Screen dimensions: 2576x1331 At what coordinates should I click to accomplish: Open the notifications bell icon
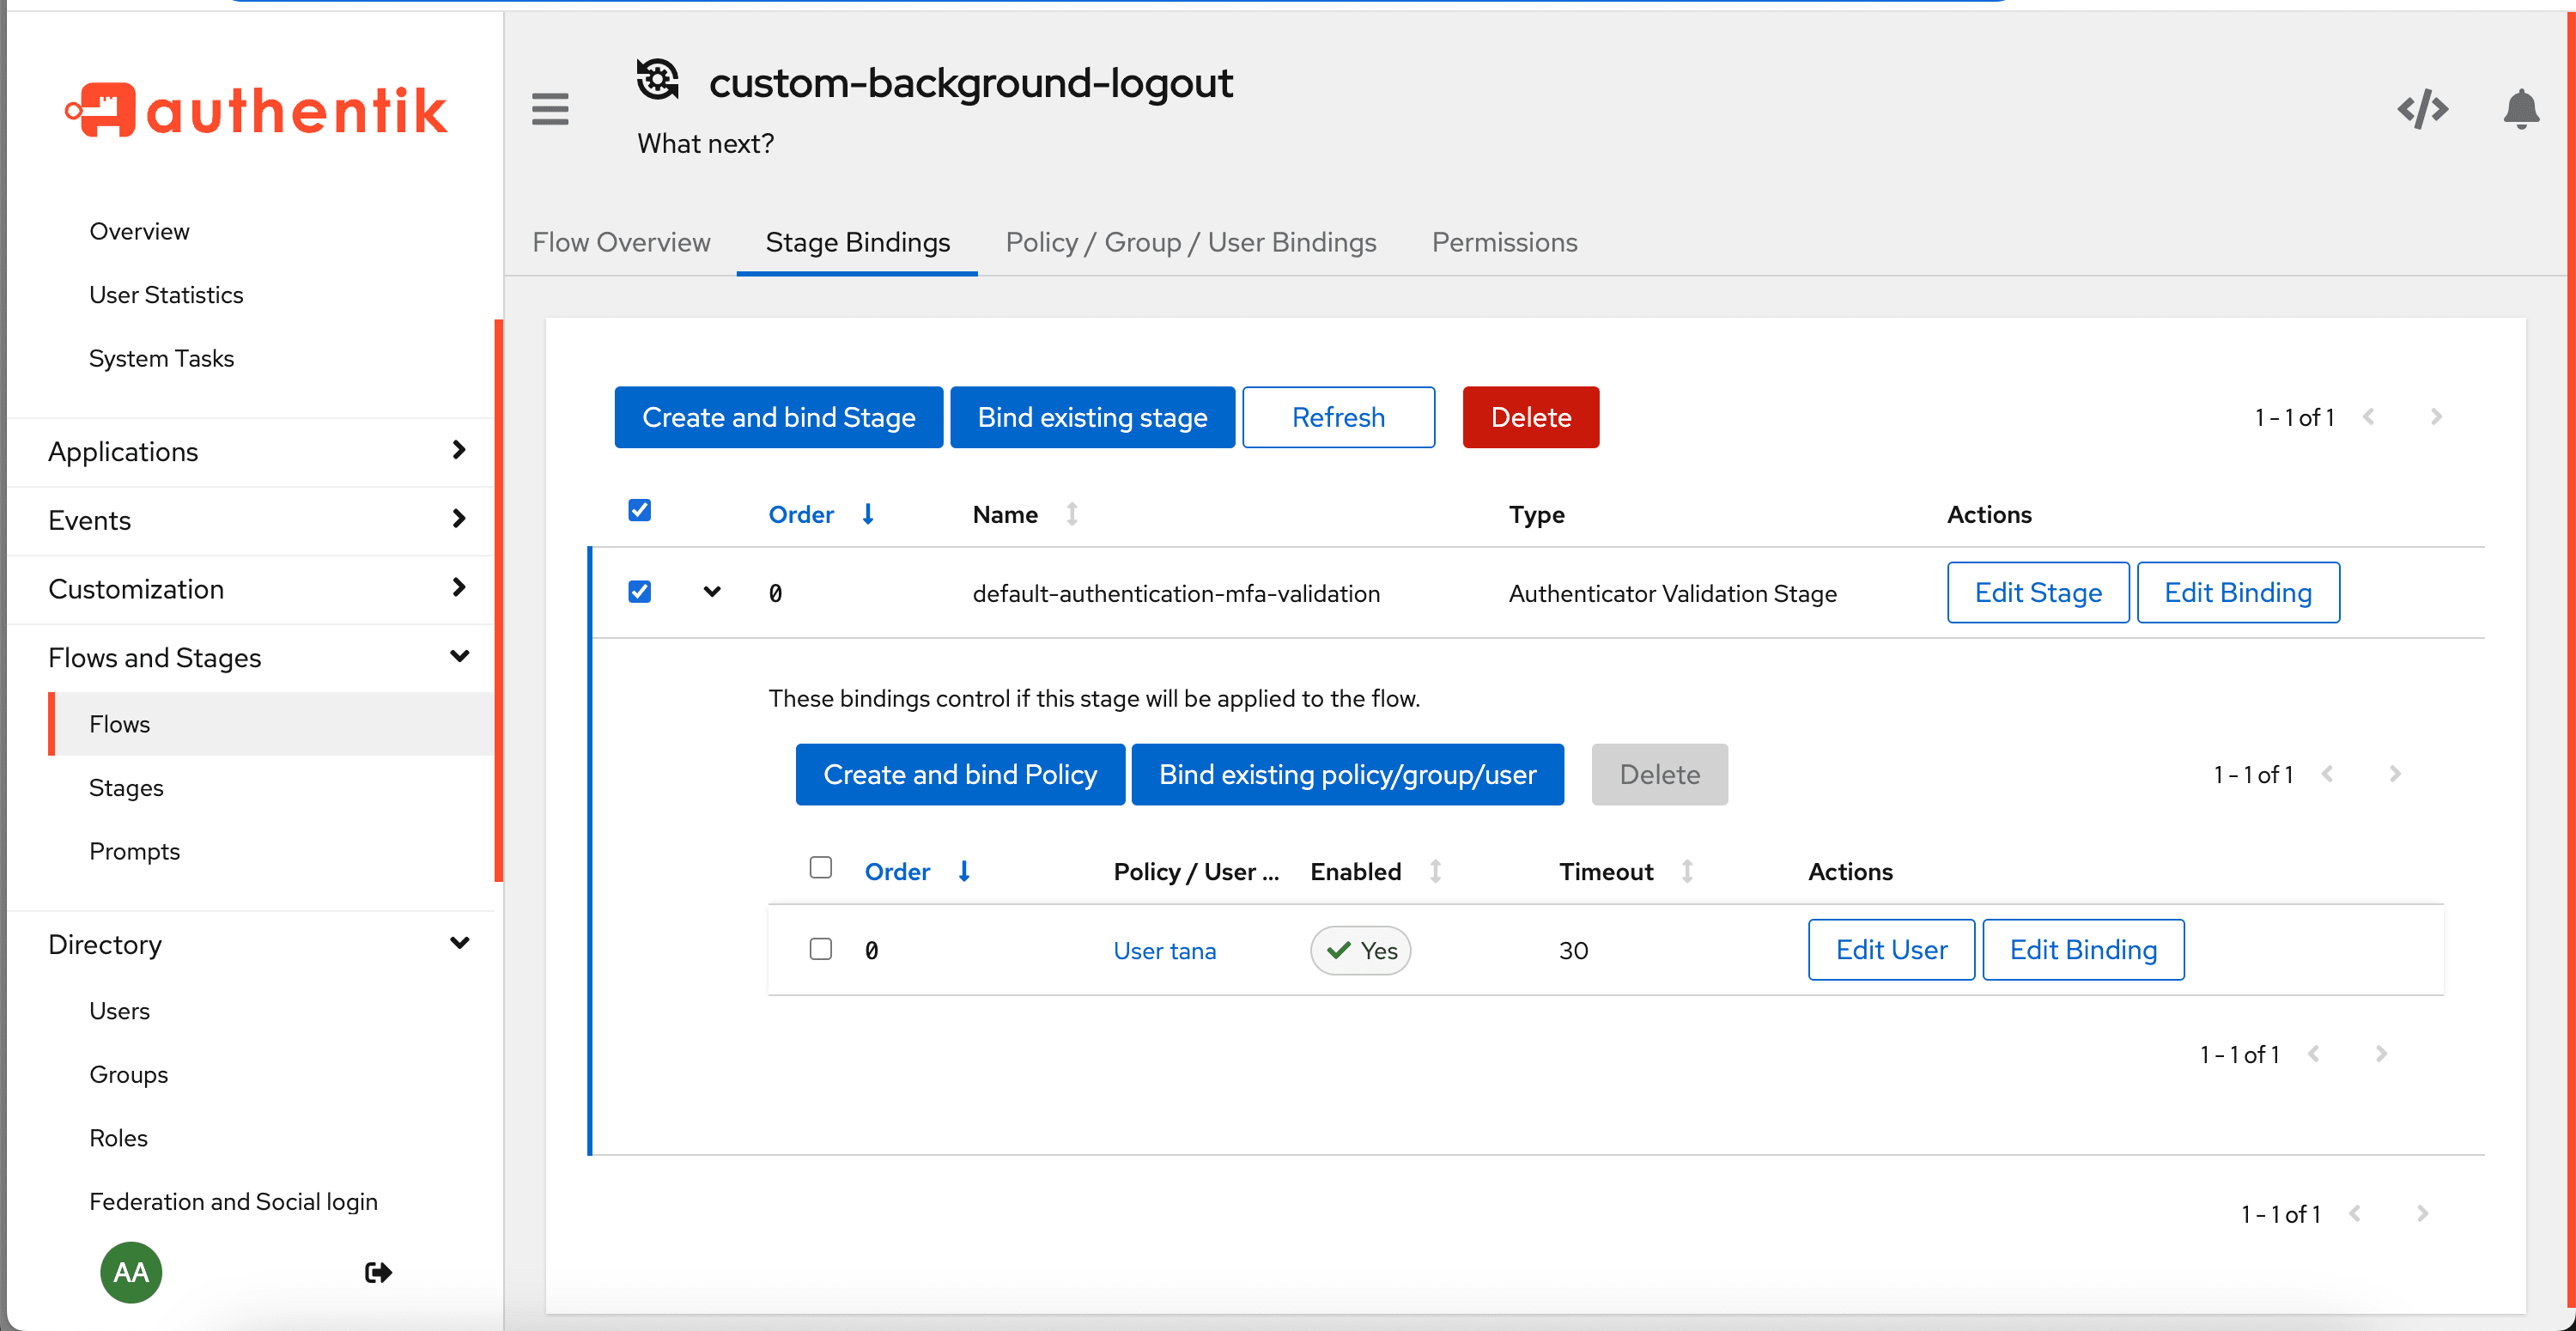coord(2520,108)
